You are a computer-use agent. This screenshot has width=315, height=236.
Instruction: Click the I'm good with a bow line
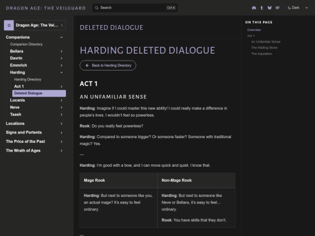click(x=145, y=165)
